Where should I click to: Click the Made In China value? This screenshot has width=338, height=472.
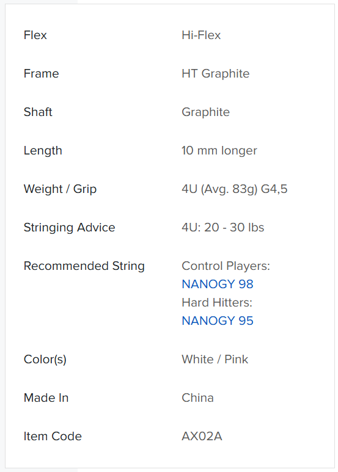coord(197,398)
